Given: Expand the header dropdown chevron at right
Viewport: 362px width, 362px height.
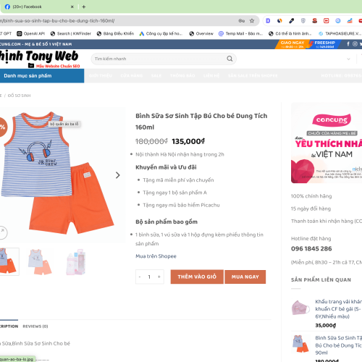Looking at the screenshot, I should tap(348, 59).
